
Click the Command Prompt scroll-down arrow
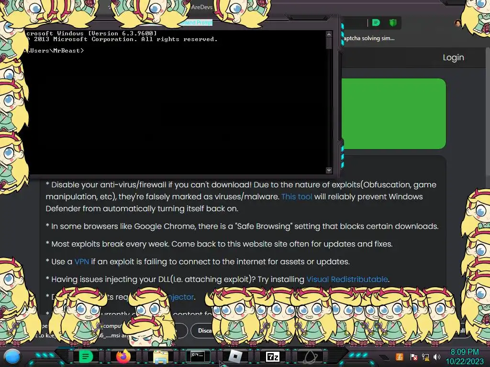click(329, 170)
